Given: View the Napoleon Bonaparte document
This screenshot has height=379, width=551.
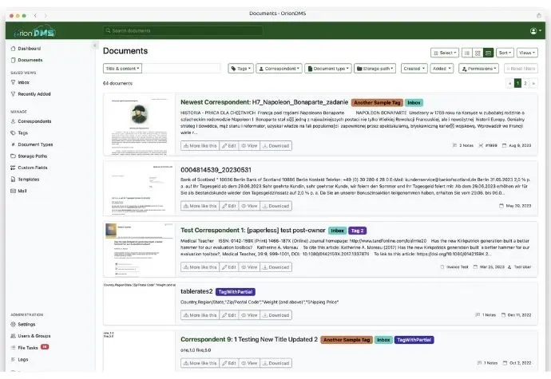Looking at the screenshot, I should point(249,146).
